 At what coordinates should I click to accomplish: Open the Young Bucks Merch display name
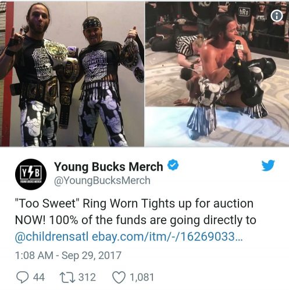click(109, 166)
